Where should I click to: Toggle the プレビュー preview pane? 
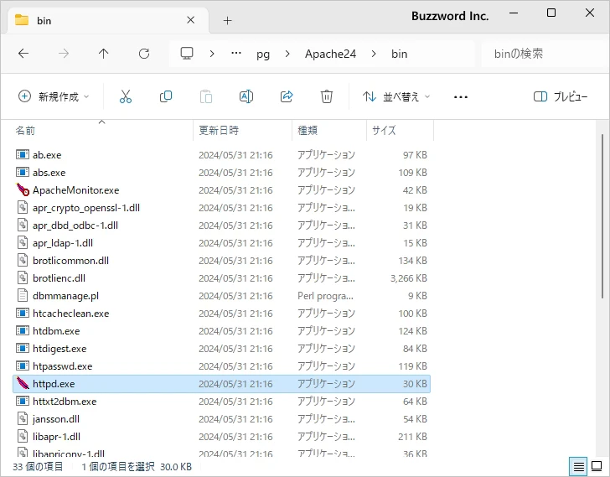[x=561, y=96]
